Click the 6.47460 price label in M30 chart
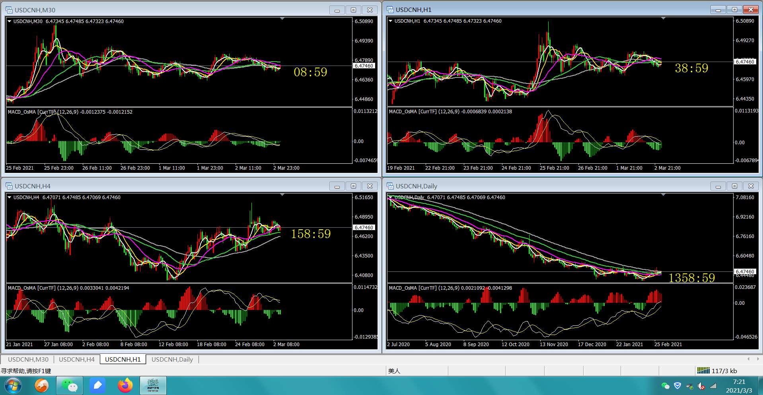 (x=364, y=66)
